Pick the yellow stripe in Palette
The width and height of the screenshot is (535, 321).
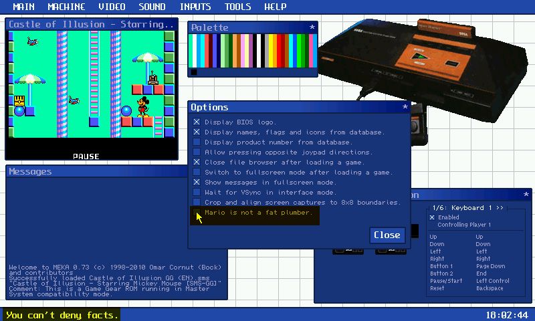pos(271,50)
